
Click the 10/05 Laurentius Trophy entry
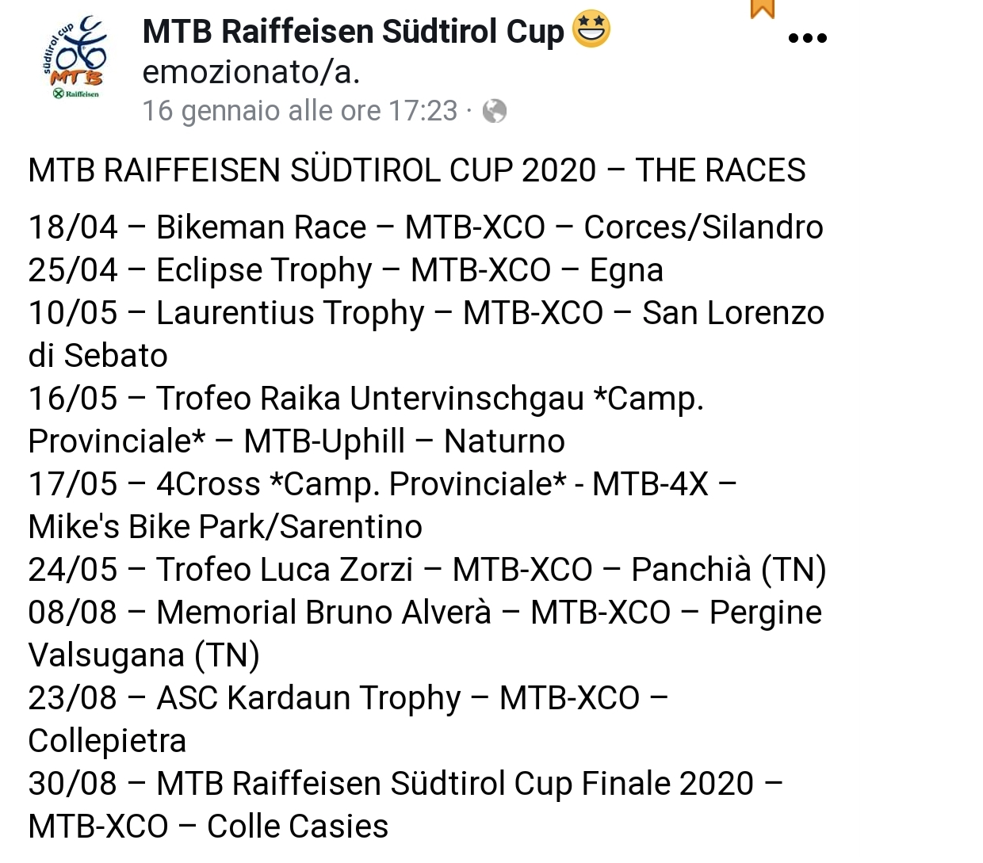point(426,334)
